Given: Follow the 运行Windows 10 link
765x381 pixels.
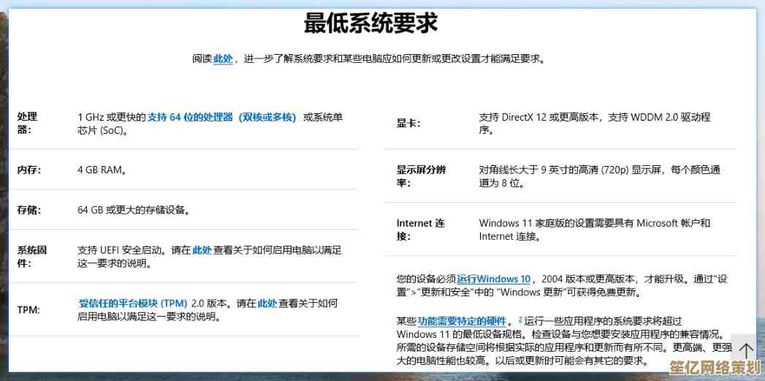Looking at the screenshot, I should tap(494, 279).
